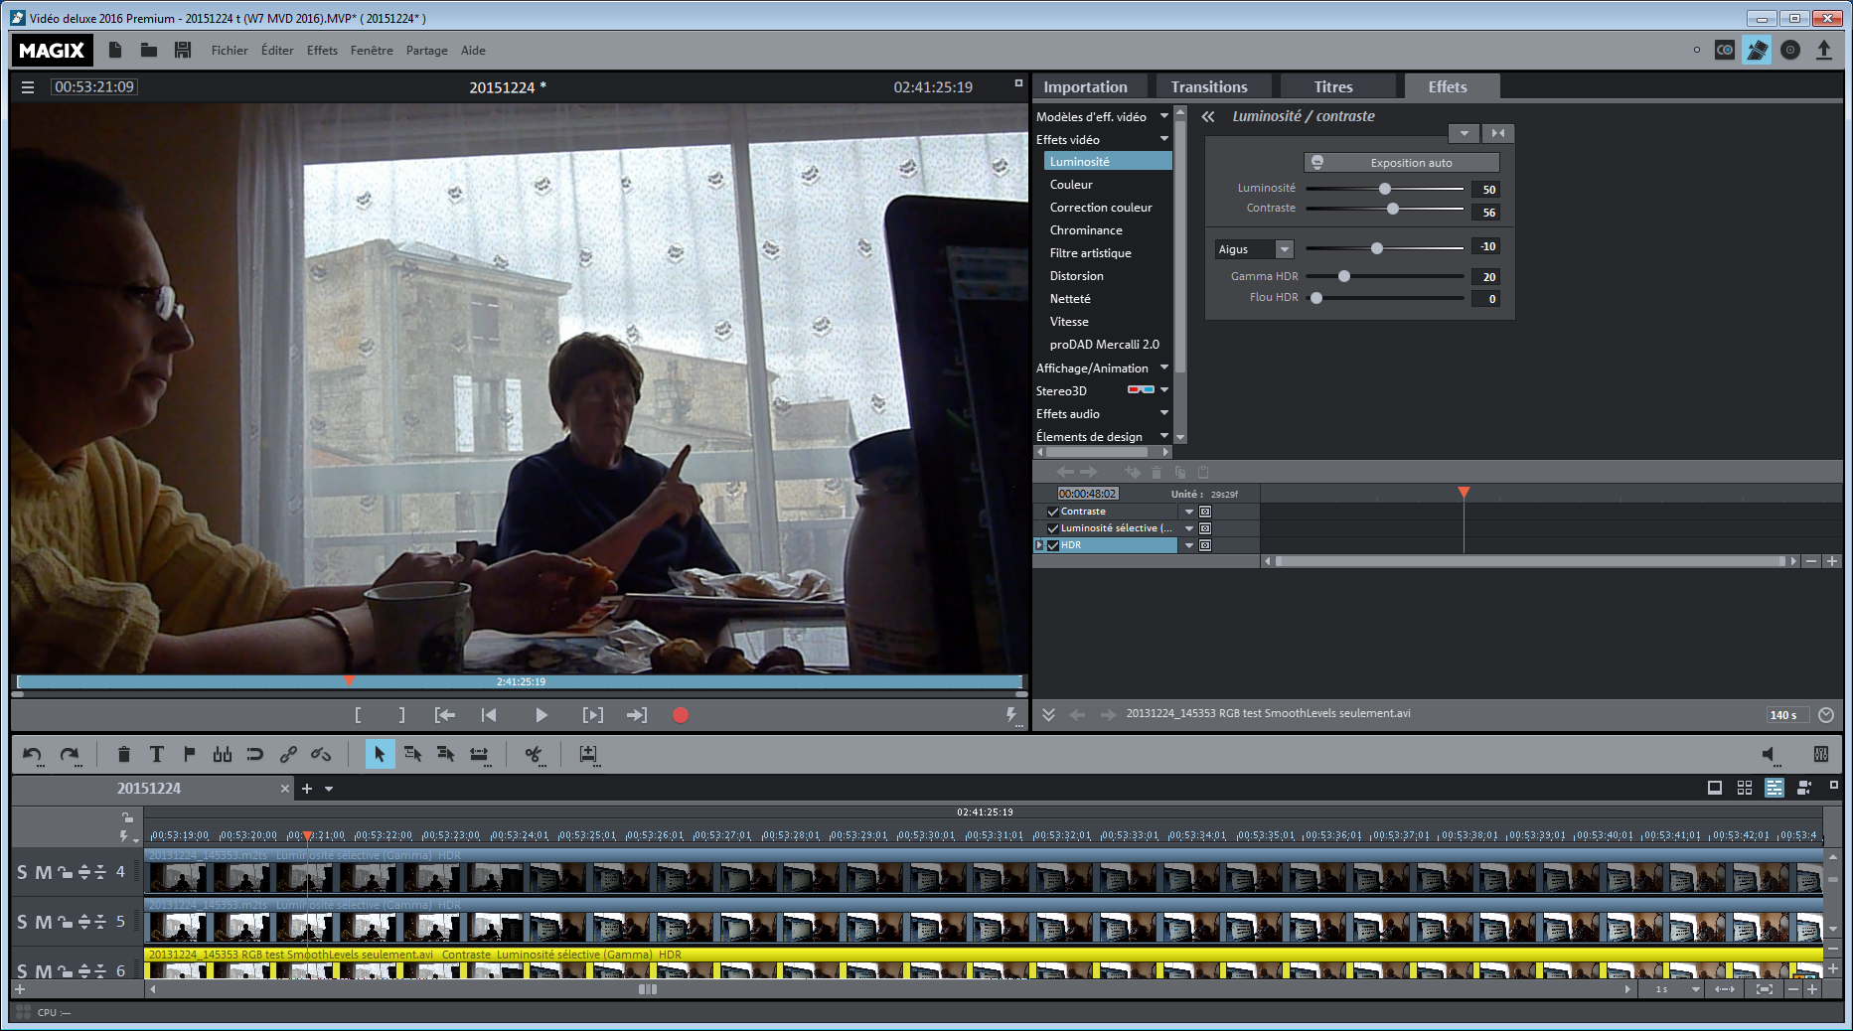Select the mouse pointer arrow tool

(x=379, y=755)
